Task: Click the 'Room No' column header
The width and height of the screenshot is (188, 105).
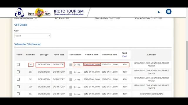Action: point(30,55)
